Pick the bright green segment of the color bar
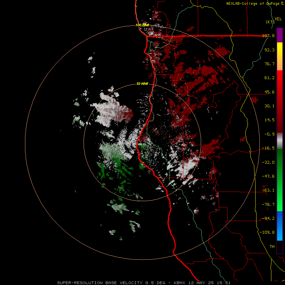 280,196
